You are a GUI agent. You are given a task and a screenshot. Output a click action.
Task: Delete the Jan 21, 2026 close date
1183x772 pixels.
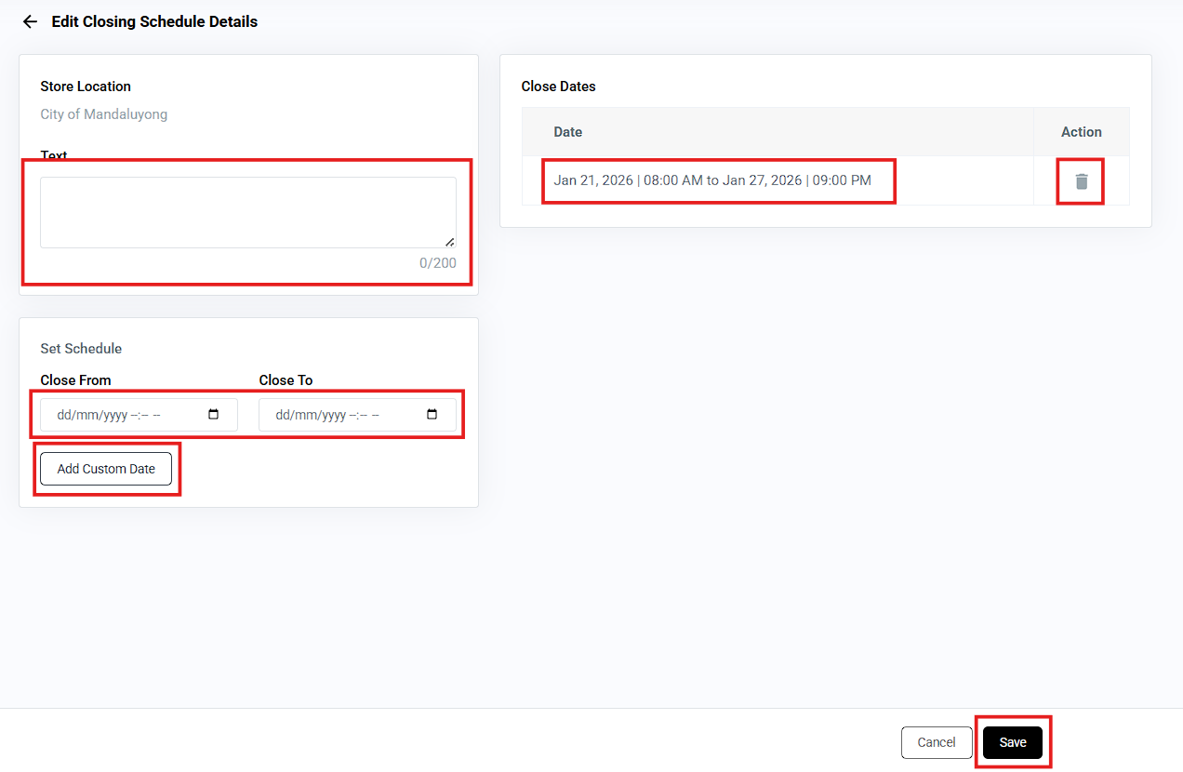tap(1082, 181)
